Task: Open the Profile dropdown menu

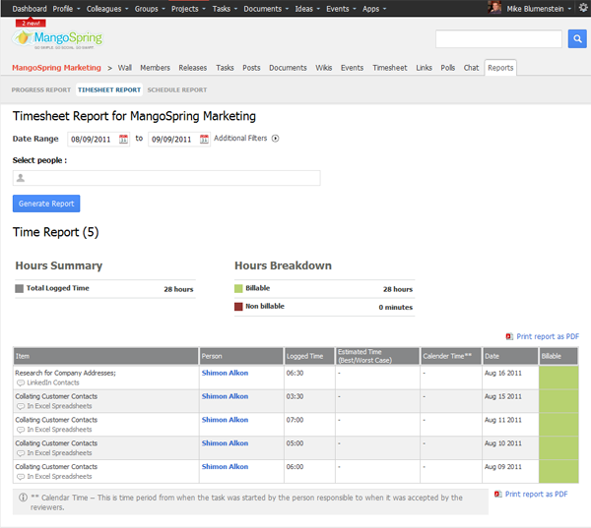Action: 66,9
